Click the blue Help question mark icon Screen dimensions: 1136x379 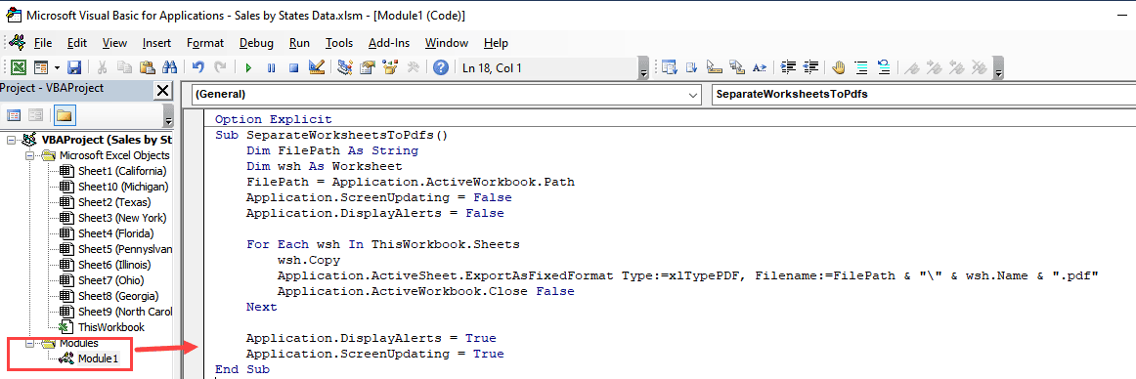point(441,68)
